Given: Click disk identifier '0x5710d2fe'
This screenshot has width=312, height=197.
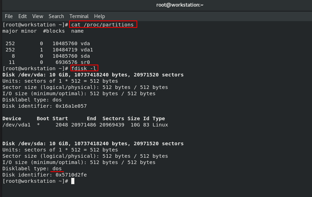Looking at the screenshot, I should (x=71, y=175).
